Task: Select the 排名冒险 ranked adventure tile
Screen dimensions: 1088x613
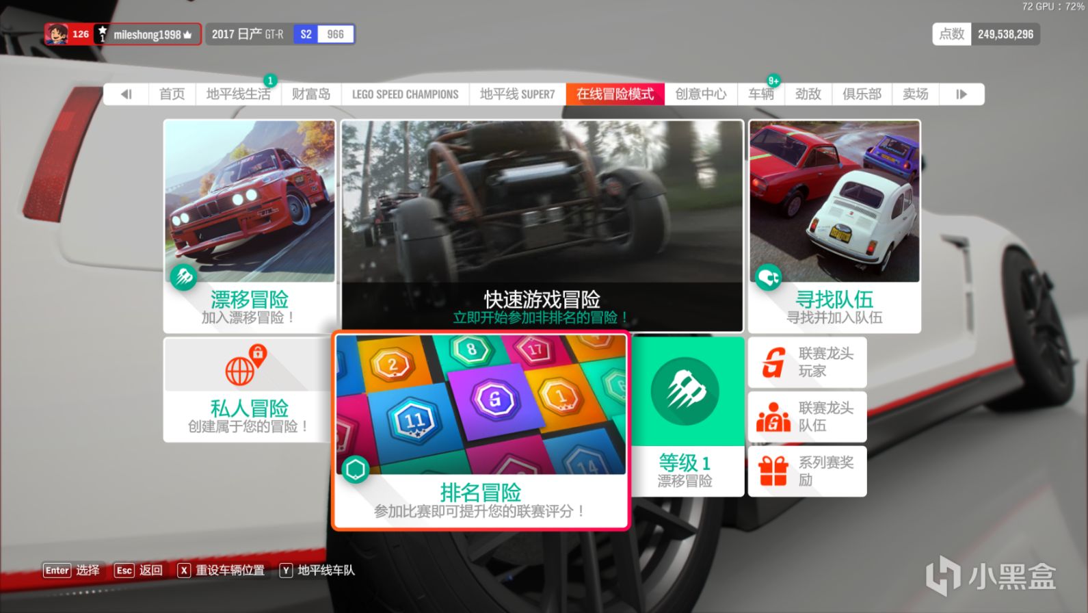Action: 481,431
